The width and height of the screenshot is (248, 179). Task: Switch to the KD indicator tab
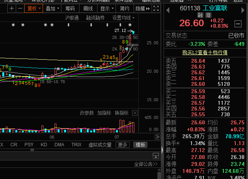pyautogui.click(x=44, y=145)
